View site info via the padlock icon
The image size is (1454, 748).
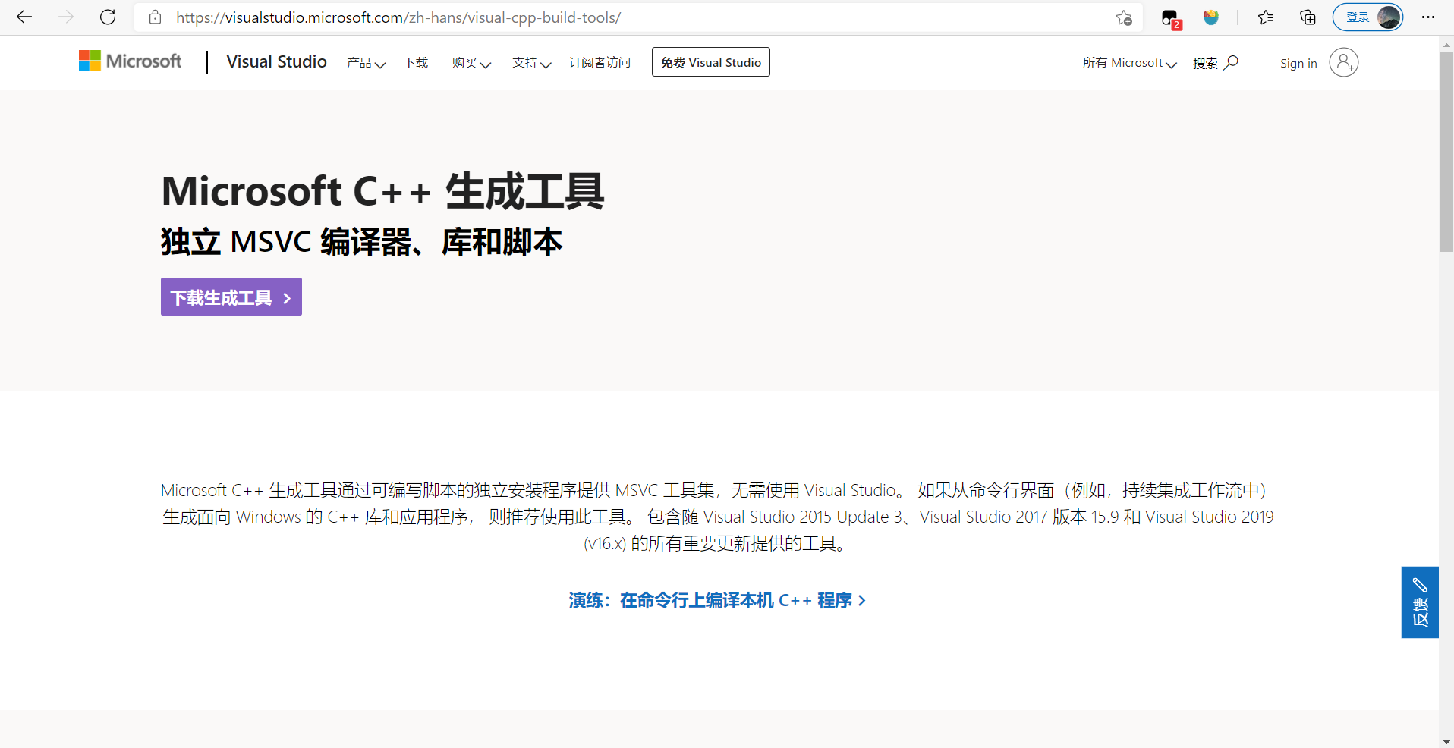tap(155, 17)
